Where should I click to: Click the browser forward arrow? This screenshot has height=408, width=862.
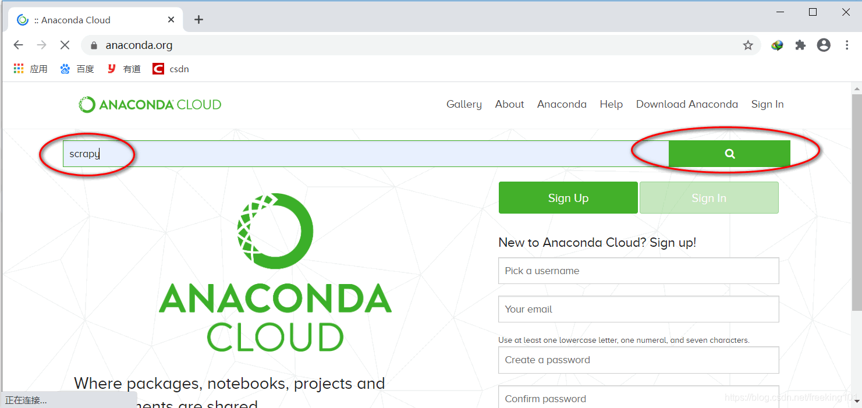coord(41,45)
